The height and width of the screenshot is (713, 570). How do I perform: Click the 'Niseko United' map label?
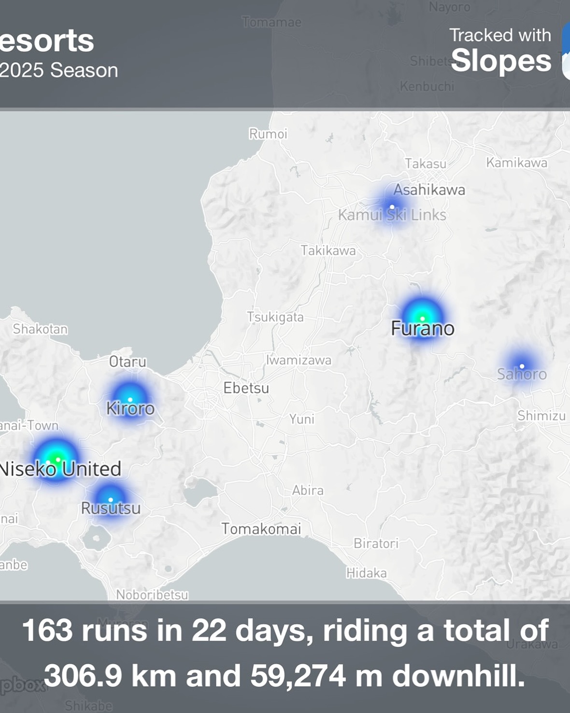[60, 468]
